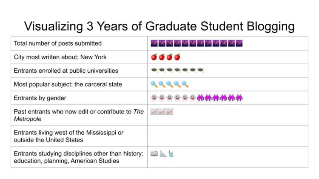Click the empty cell beside the Mississippi row
This screenshot has width=319, height=179.
[x=228, y=136]
